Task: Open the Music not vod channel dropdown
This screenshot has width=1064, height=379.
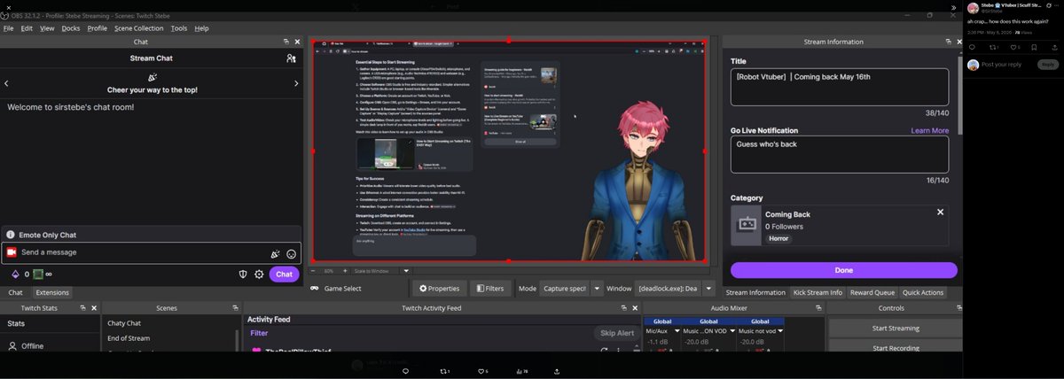Action: [x=780, y=330]
